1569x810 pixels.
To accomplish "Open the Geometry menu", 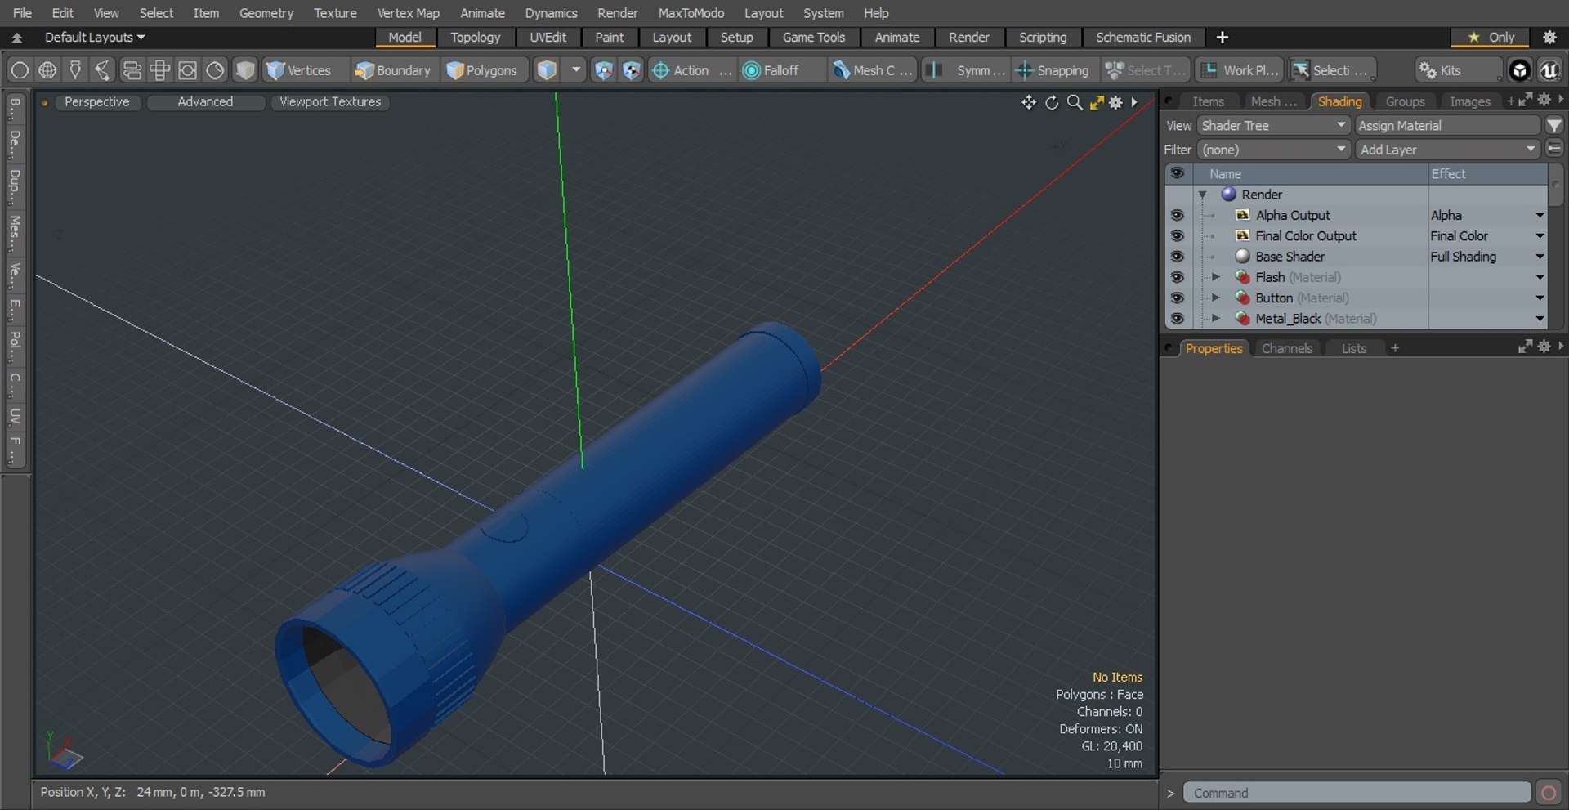I will pyautogui.click(x=266, y=13).
